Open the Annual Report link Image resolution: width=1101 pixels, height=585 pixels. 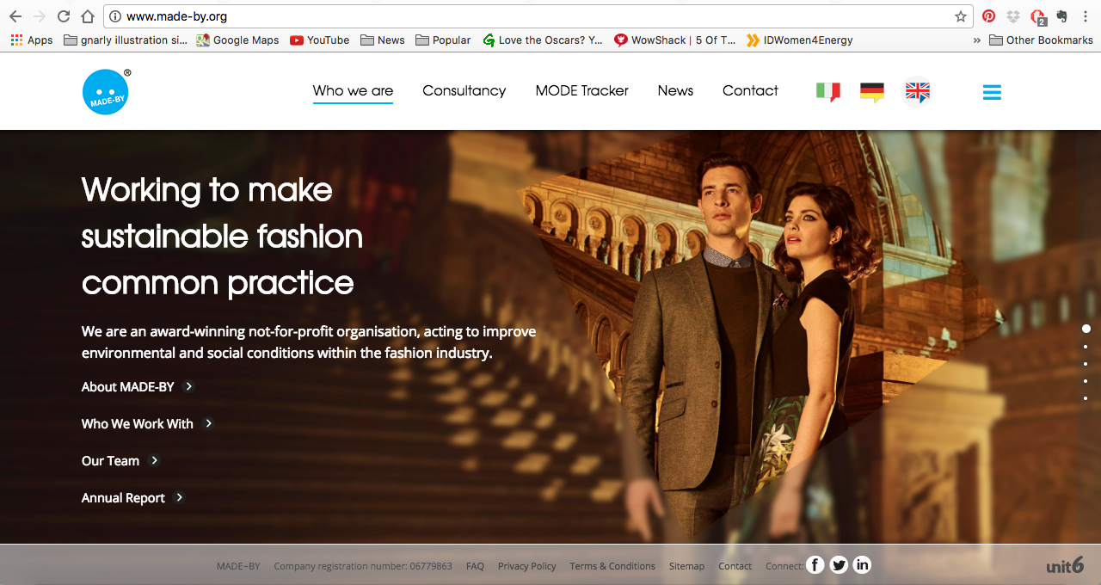[x=123, y=498]
